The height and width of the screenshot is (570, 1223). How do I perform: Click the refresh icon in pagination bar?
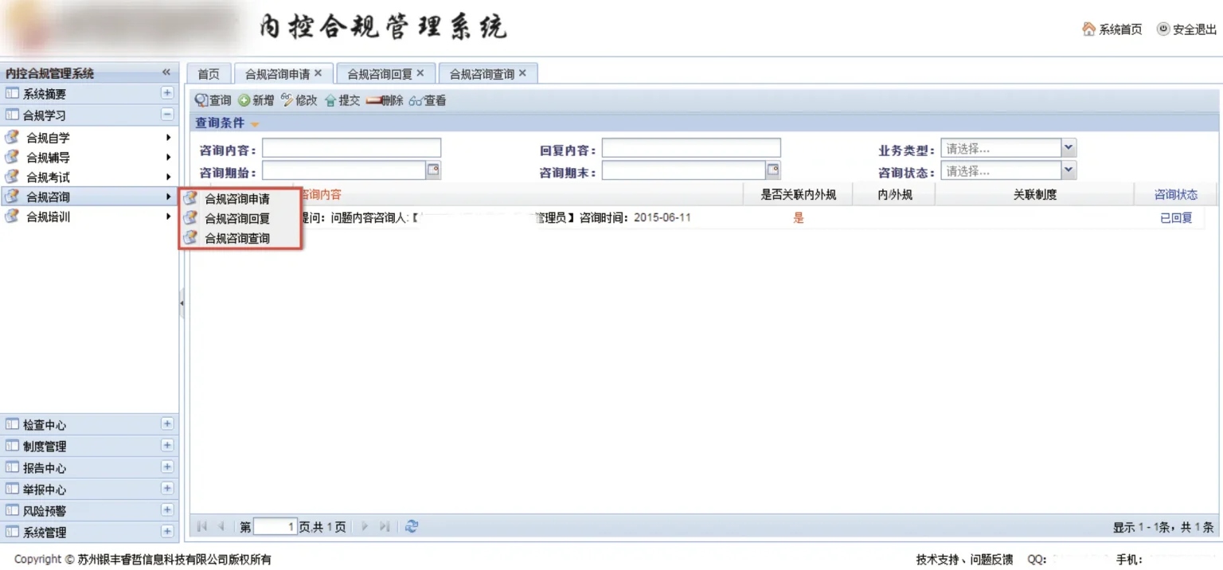412,526
